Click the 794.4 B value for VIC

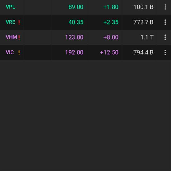point(143,52)
